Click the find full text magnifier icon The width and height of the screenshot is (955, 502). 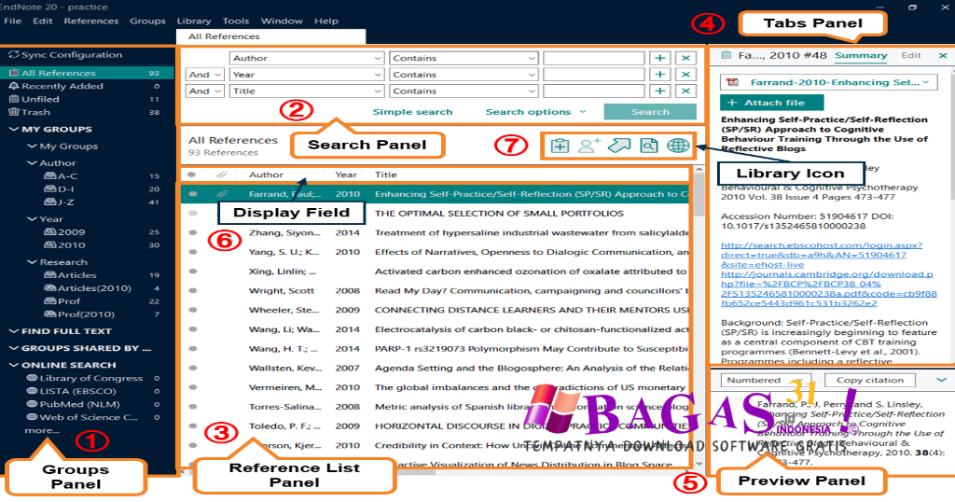coord(649,145)
